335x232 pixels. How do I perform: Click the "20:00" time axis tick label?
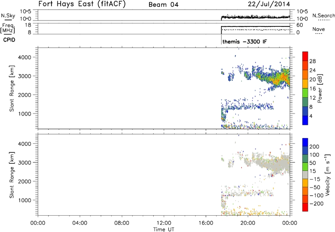pyautogui.click(x=248, y=223)
